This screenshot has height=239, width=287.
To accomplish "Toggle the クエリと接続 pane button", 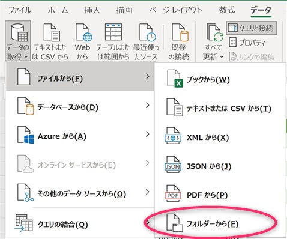I will pyautogui.click(x=252, y=28).
